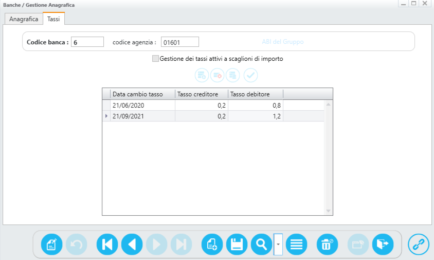This screenshot has height=260, width=434.
Task: Click the edit record icon in bottom toolbar
Action: pyautogui.click(x=51, y=244)
